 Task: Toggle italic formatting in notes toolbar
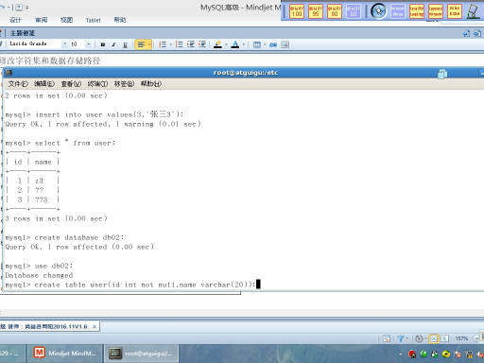tap(113, 44)
